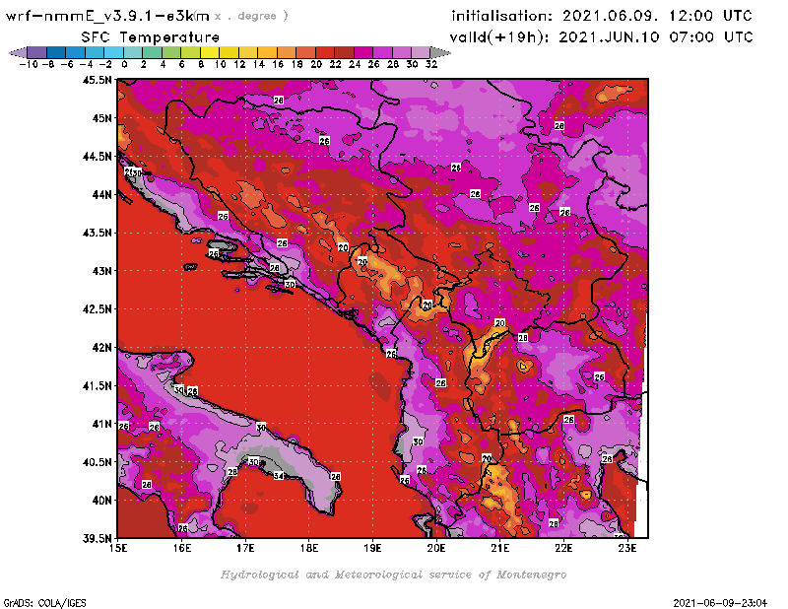Viewport: 788px width, 609px height.
Task: Click the 15E longitude label
Action: coord(118,548)
